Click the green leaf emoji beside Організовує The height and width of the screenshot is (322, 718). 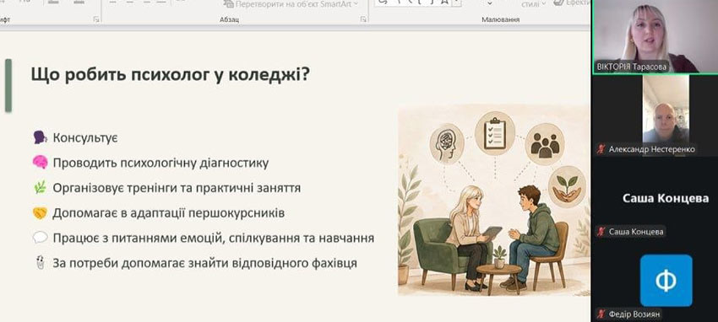click(40, 187)
